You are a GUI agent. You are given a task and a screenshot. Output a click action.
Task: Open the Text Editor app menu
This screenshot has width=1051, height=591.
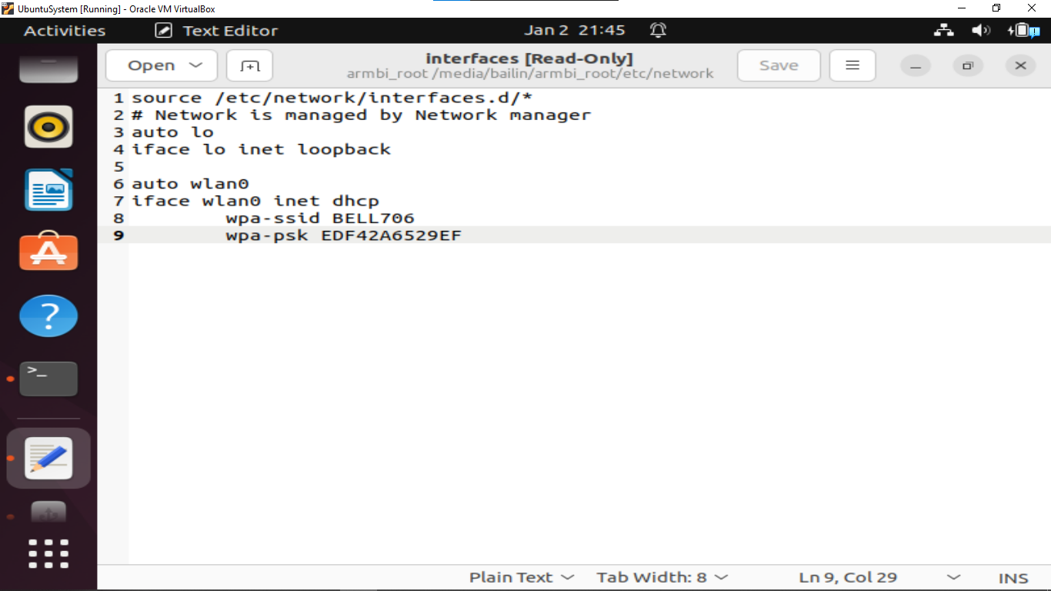[216, 31]
